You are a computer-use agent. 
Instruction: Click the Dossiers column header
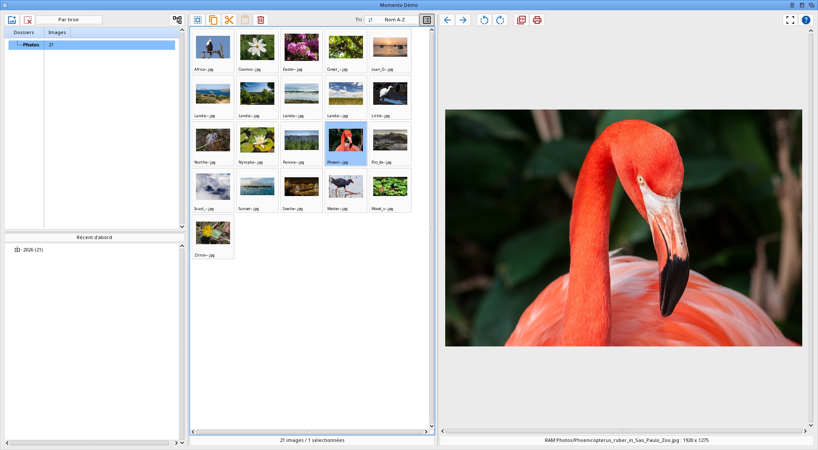point(24,32)
